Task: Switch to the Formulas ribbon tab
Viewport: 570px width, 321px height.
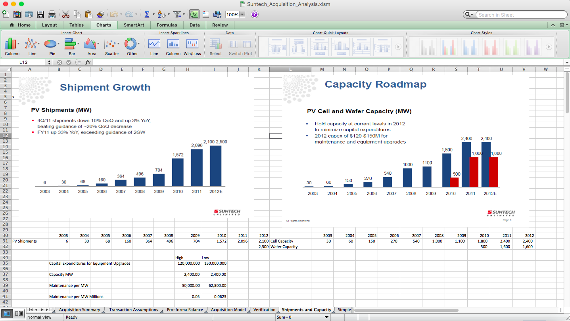Action: [167, 25]
